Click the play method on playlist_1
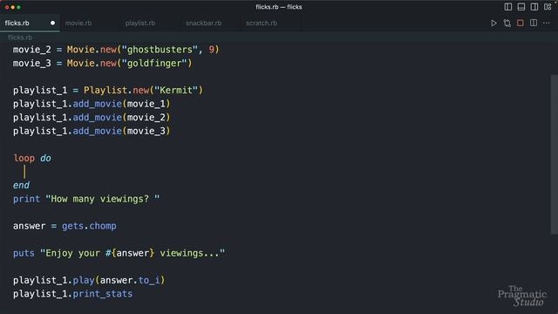Viewport: 558px width, 314px height. tap(84, 280)
